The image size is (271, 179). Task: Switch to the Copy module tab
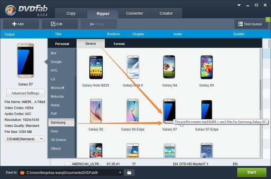click(x=71, y=13)
